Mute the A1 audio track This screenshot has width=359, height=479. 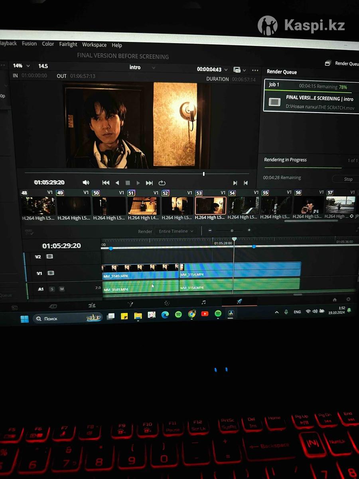tap(61, 289)
